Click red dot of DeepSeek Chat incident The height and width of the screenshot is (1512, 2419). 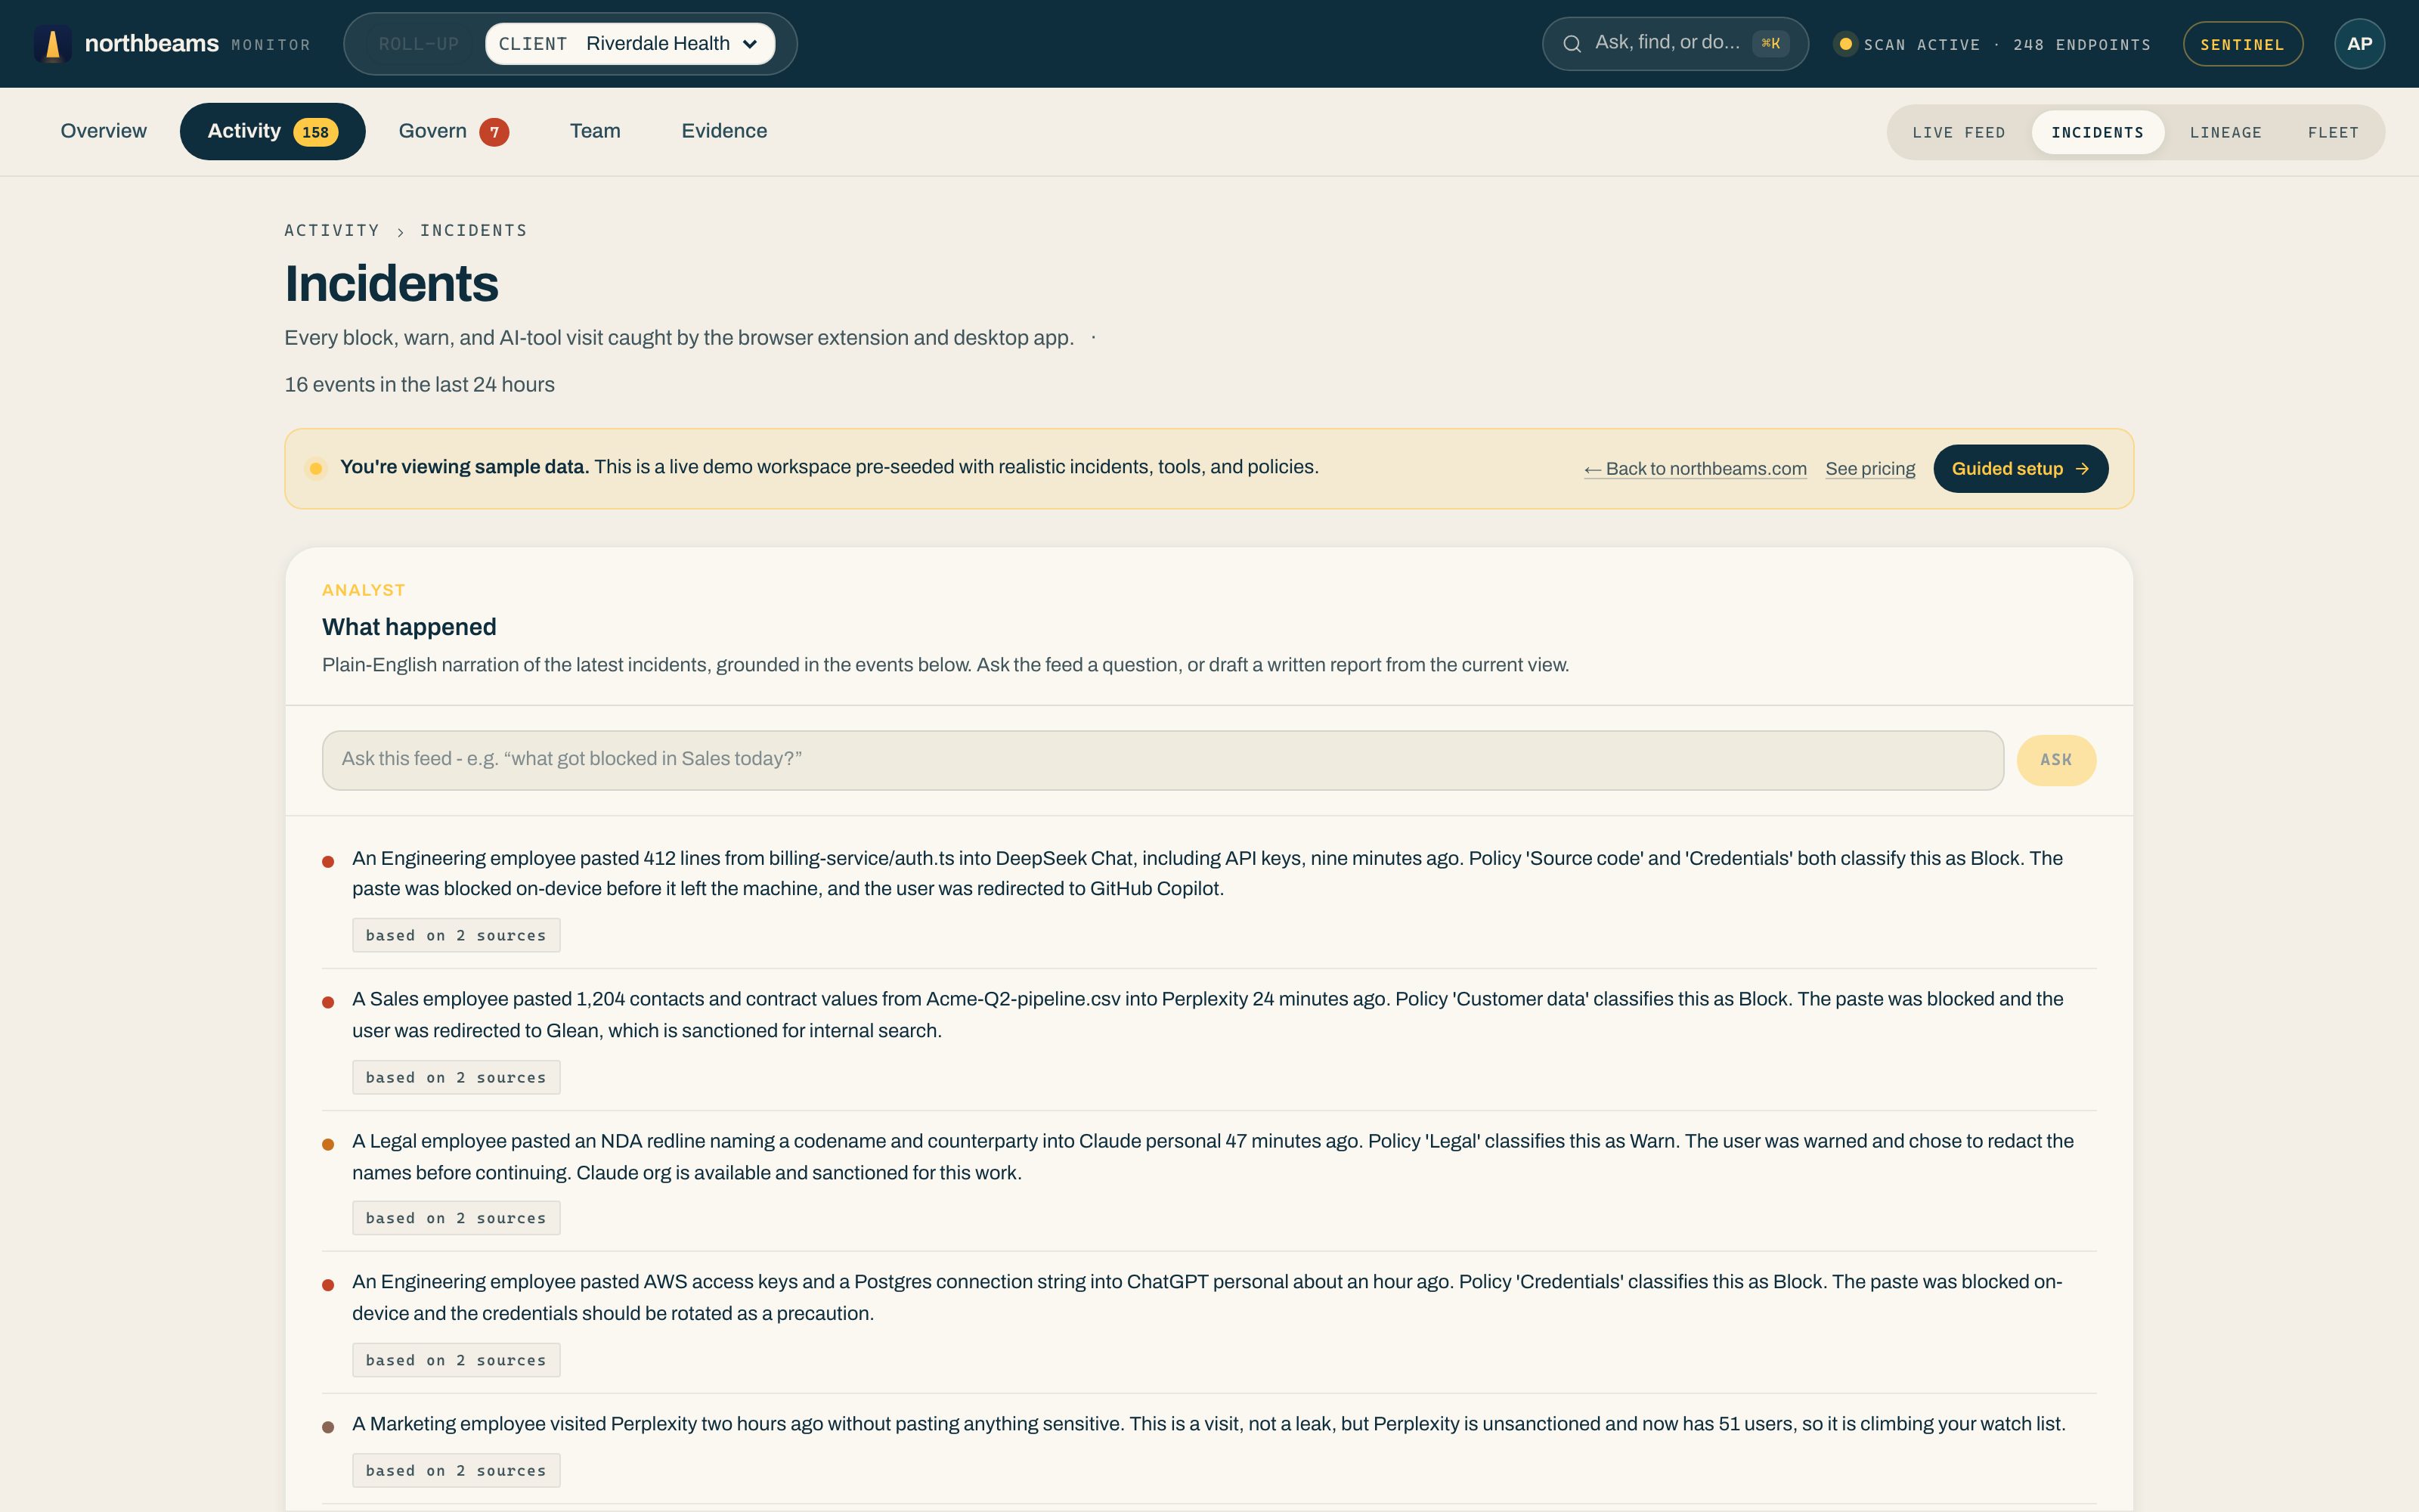(328, 861)
